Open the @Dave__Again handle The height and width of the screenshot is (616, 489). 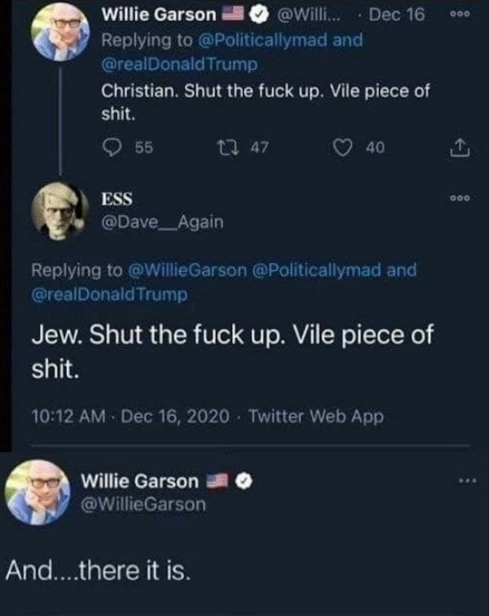(x=162, y=222)
